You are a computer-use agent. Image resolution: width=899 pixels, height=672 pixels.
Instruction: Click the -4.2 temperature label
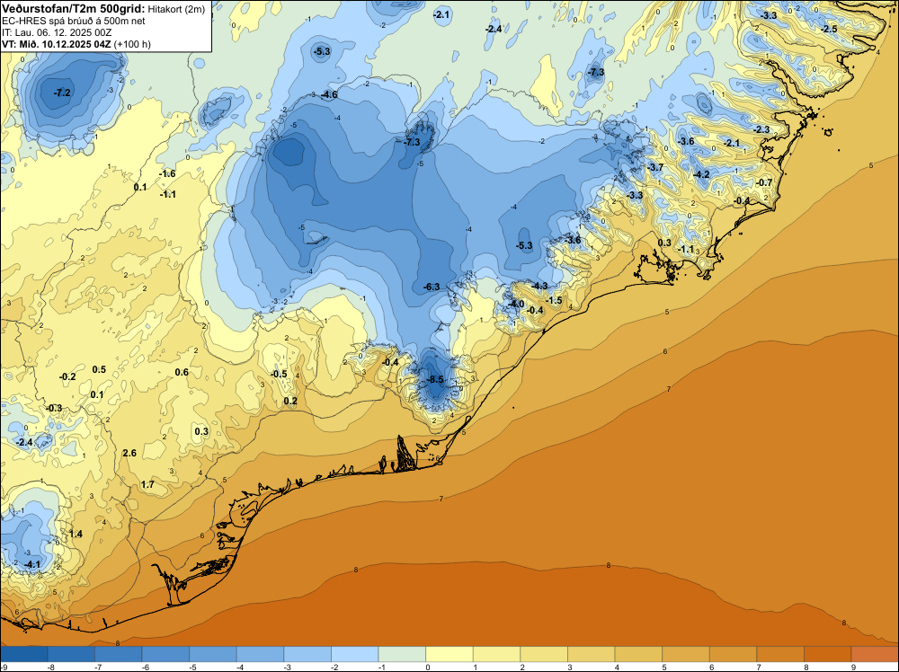[x=701, y=174]
